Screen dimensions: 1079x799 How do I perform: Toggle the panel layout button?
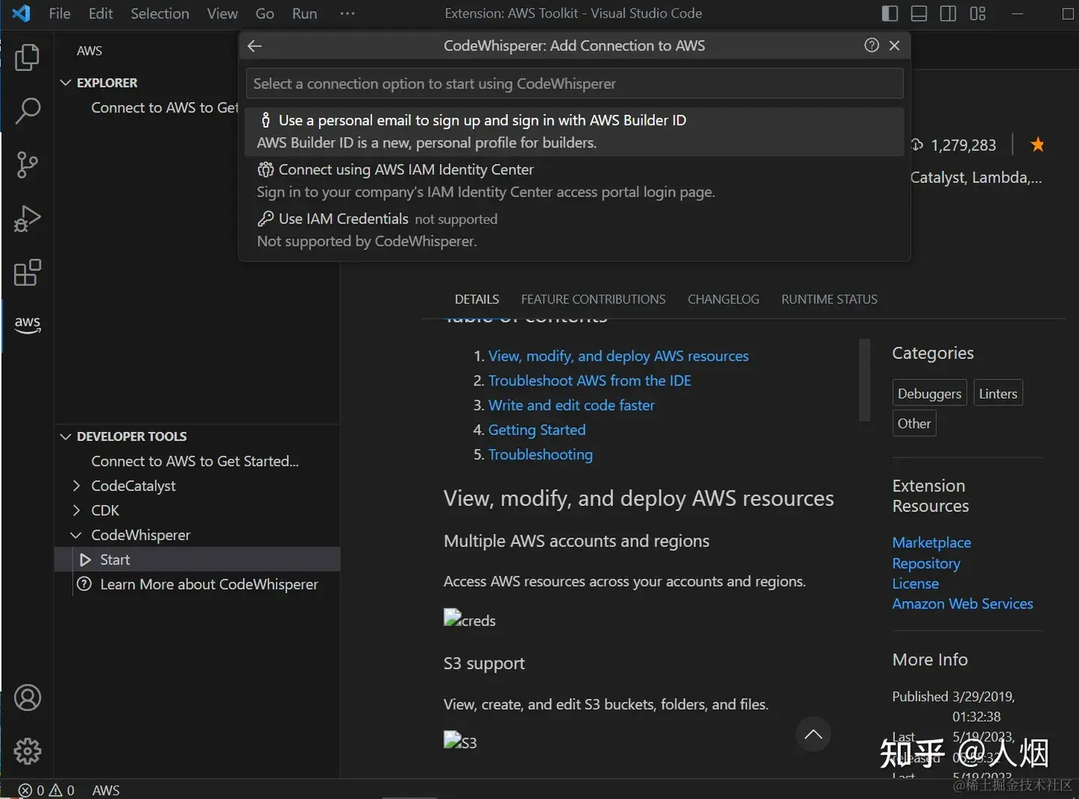pyautogui.click(x=919, y=13)
